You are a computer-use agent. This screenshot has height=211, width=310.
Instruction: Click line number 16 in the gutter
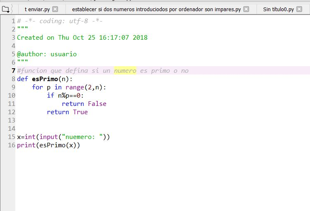tap(12, 145)
